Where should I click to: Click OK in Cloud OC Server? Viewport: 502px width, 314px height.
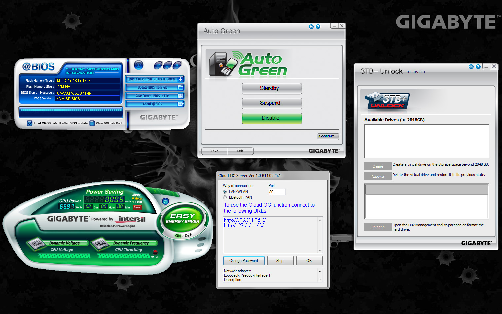(x=309, y=261)
